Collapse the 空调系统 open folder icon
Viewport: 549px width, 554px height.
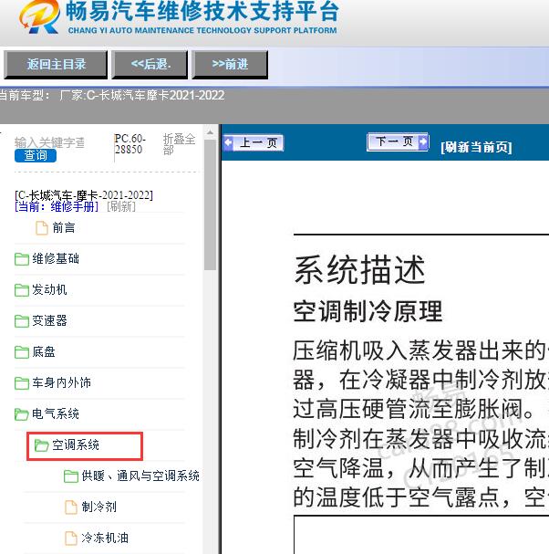point(42,445)
